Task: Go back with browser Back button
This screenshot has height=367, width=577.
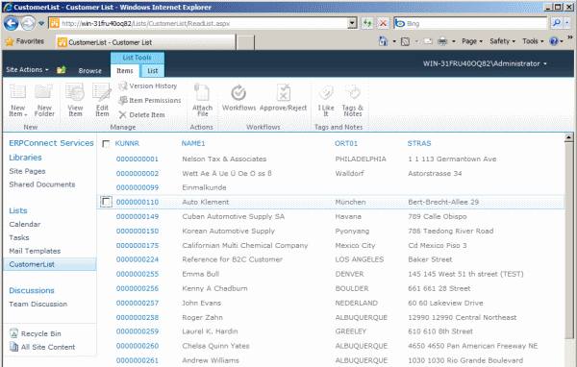Action: [11, 23]
